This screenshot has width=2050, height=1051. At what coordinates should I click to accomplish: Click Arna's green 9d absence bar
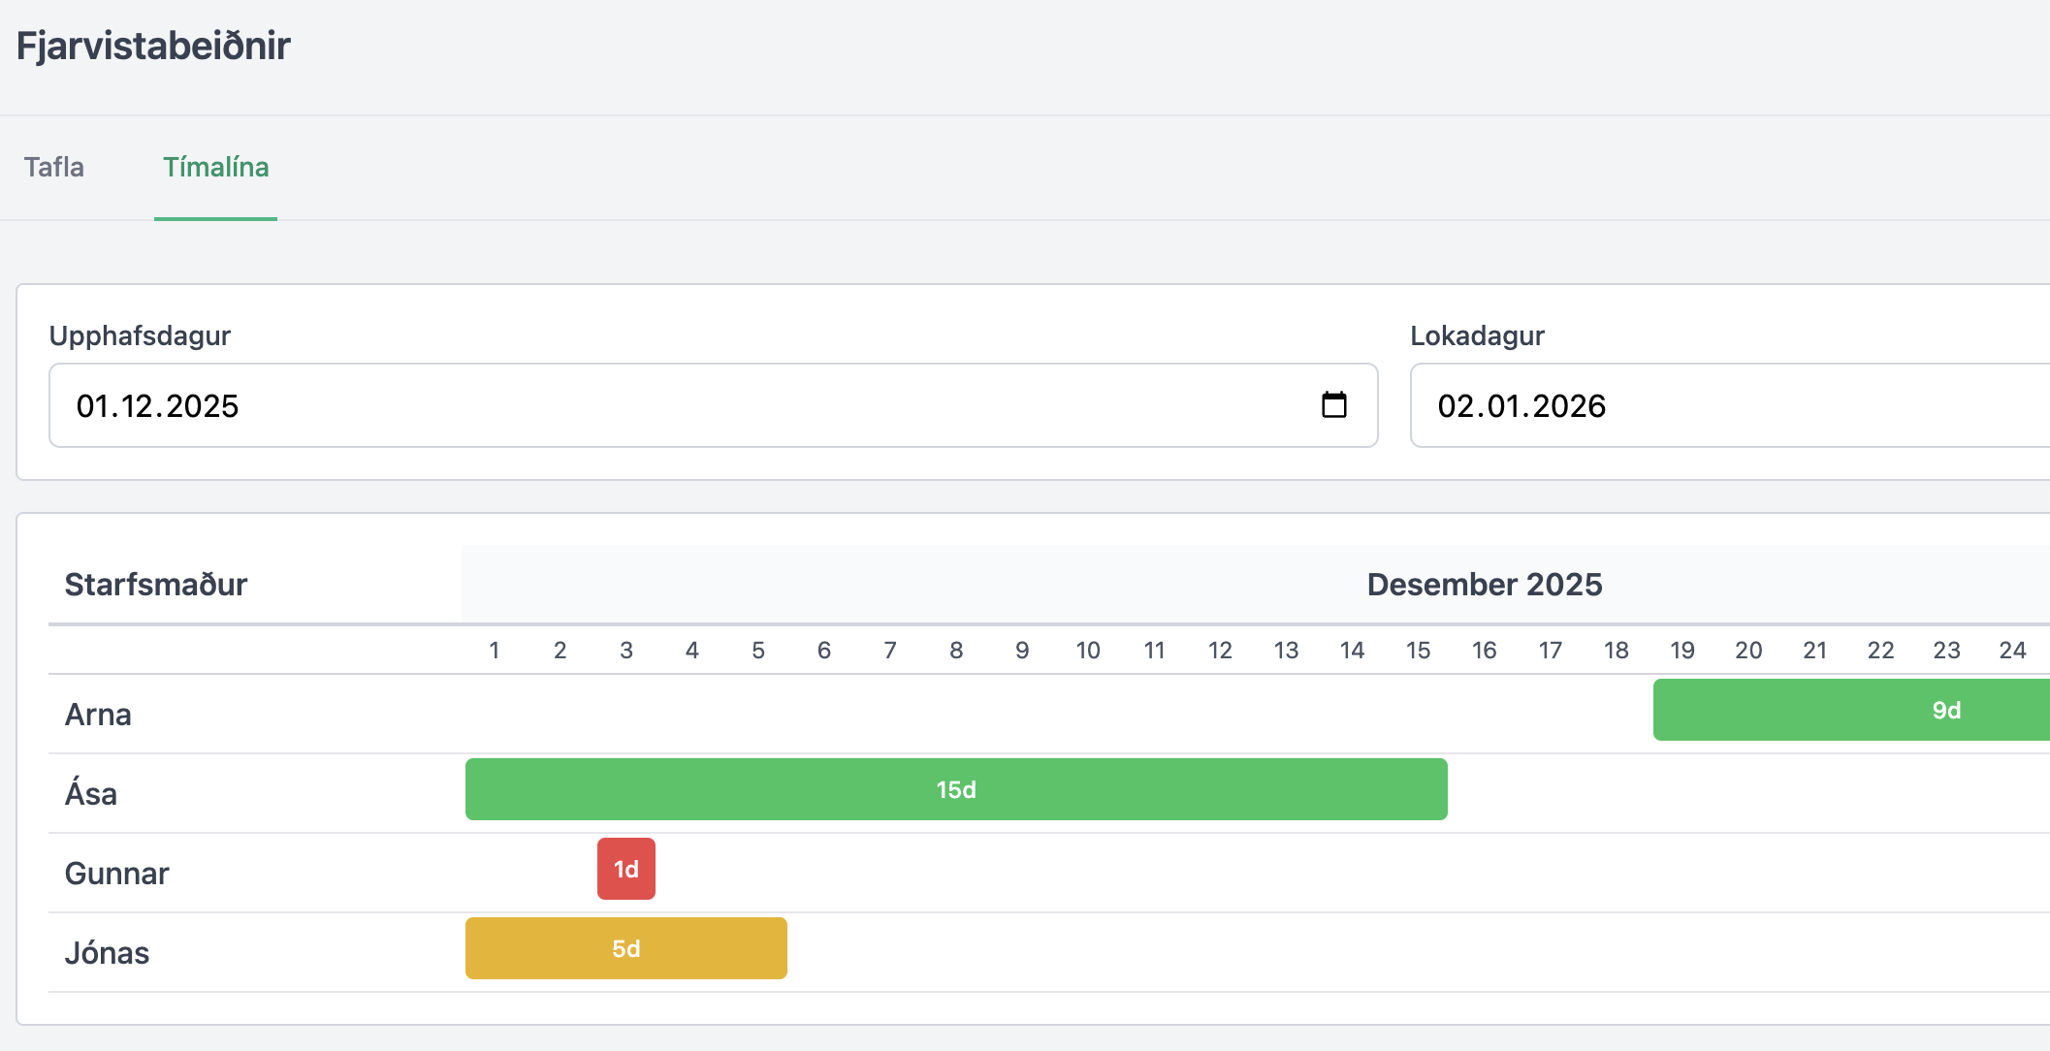[1850, 710]
